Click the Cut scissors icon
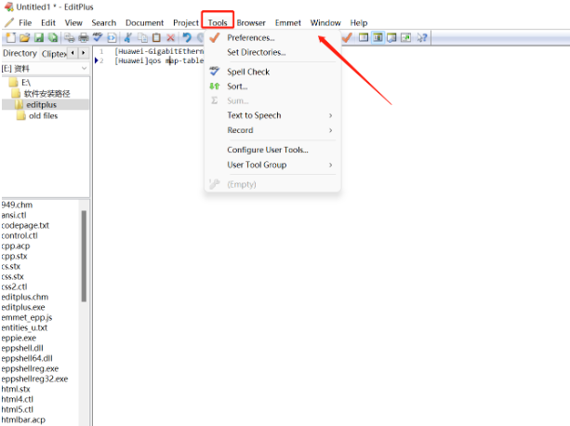Screen dimensions: 570x426 (128, 37)
